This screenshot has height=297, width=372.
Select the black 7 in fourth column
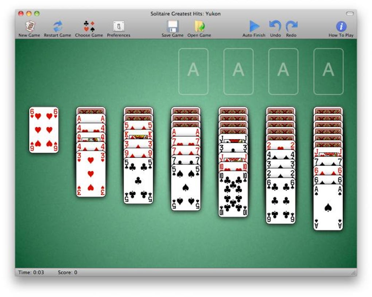[x=186, y=160]
